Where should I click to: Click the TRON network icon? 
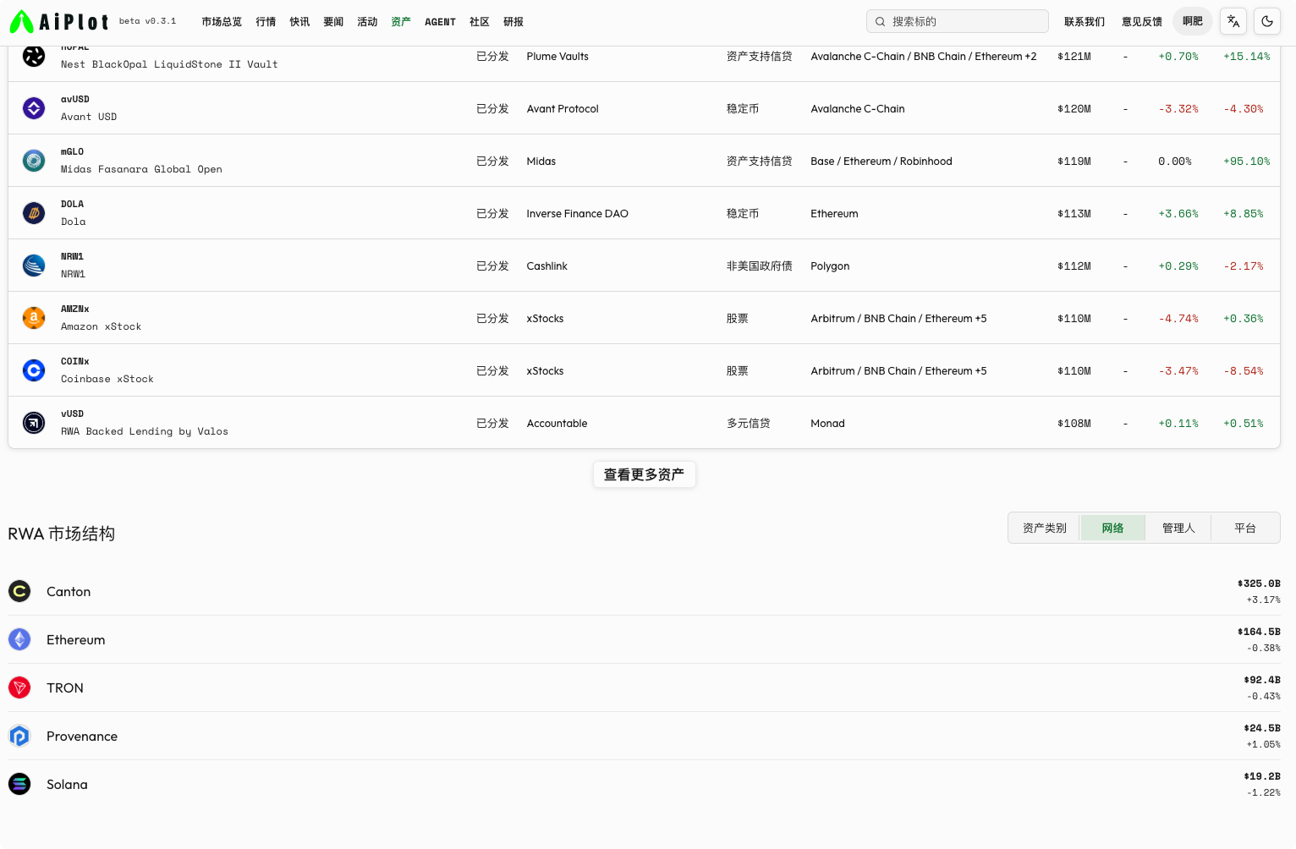19,687
